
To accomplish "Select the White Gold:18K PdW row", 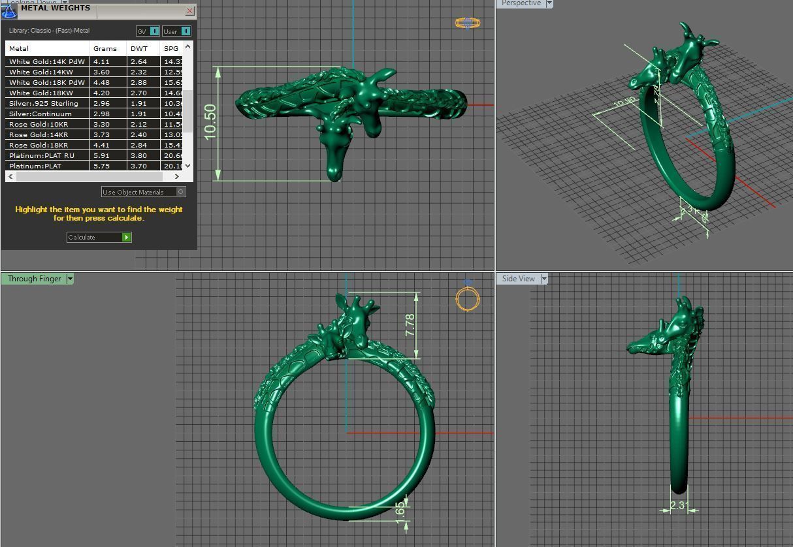I will tap(94, 82).
